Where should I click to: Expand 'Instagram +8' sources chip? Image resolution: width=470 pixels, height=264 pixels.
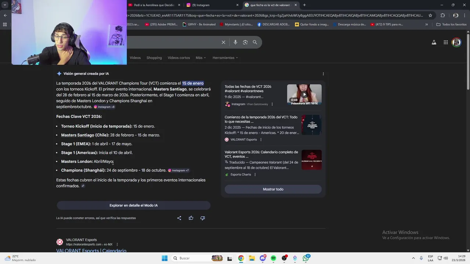point(104,107)
